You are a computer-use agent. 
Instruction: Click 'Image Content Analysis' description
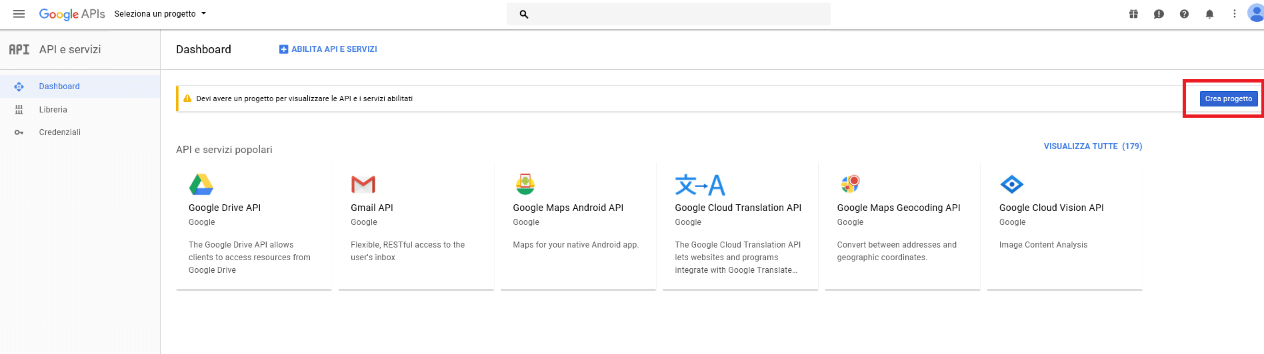[1043, 245]
